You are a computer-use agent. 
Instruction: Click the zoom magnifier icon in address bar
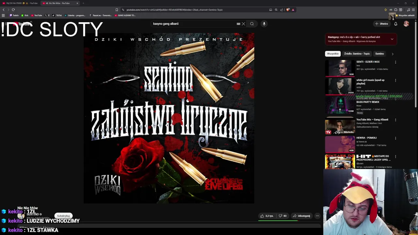tap(276, 10)
